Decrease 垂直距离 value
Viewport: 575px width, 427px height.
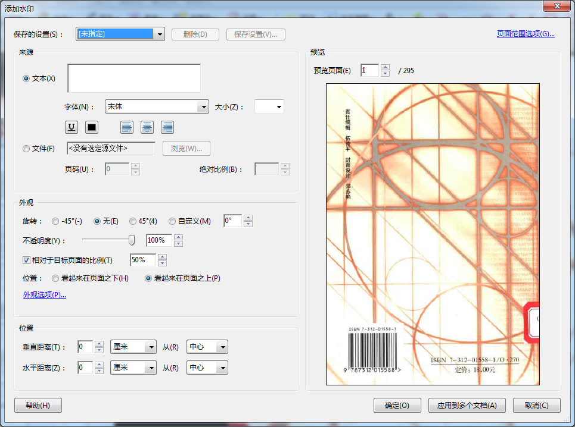click(x=99, y=350)
